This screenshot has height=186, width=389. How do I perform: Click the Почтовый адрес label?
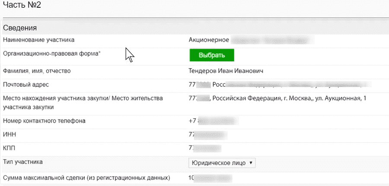[x=26, y=85]
